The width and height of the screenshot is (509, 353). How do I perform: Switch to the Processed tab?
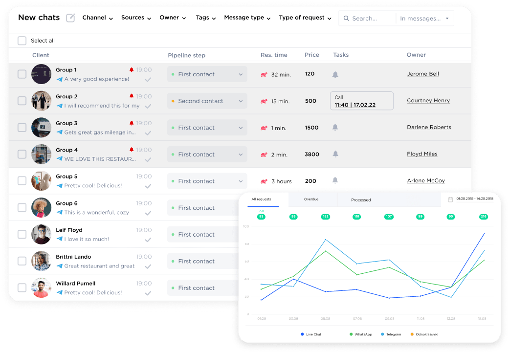(361, 200)
